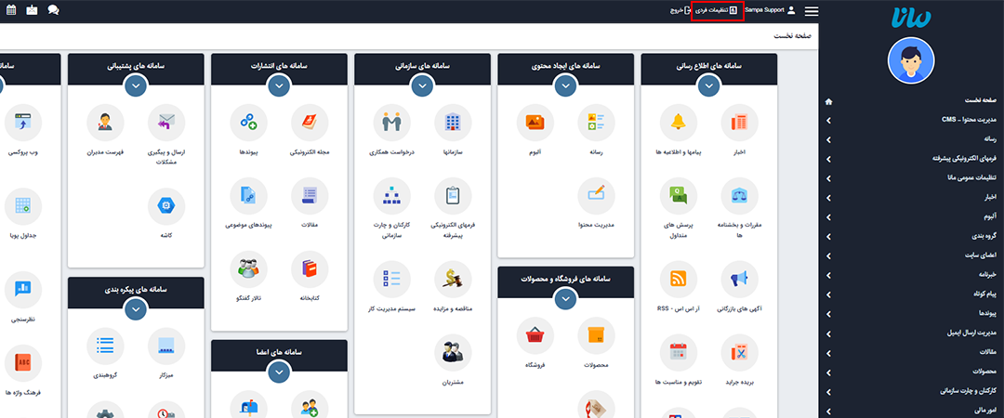1004x418 pixels.
Task: Click the تالار گفتگو (Forum) icon
Action: [248, 270]
